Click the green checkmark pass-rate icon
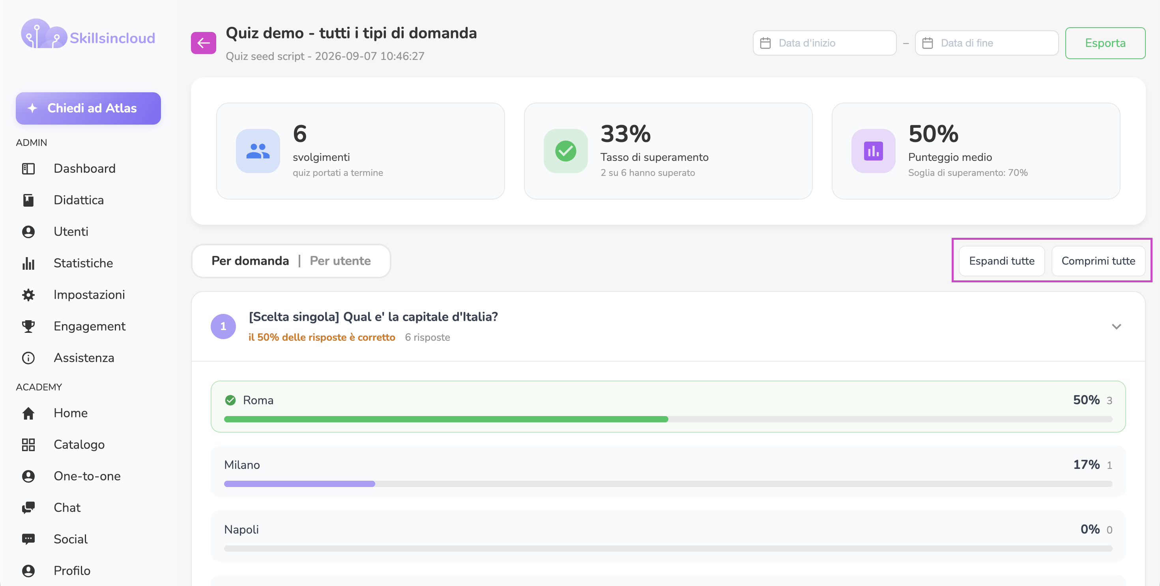The image size is (1160, 586). tap(565, 151)
